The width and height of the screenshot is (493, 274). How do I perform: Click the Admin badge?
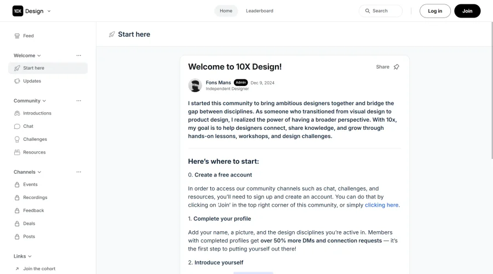point(241,82)
